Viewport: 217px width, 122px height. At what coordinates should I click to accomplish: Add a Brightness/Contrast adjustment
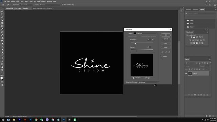click(191, 37)
